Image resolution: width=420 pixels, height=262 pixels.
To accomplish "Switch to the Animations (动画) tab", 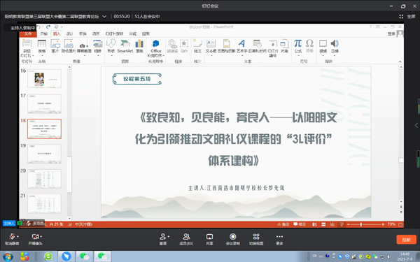I will [x=96, y=34].
